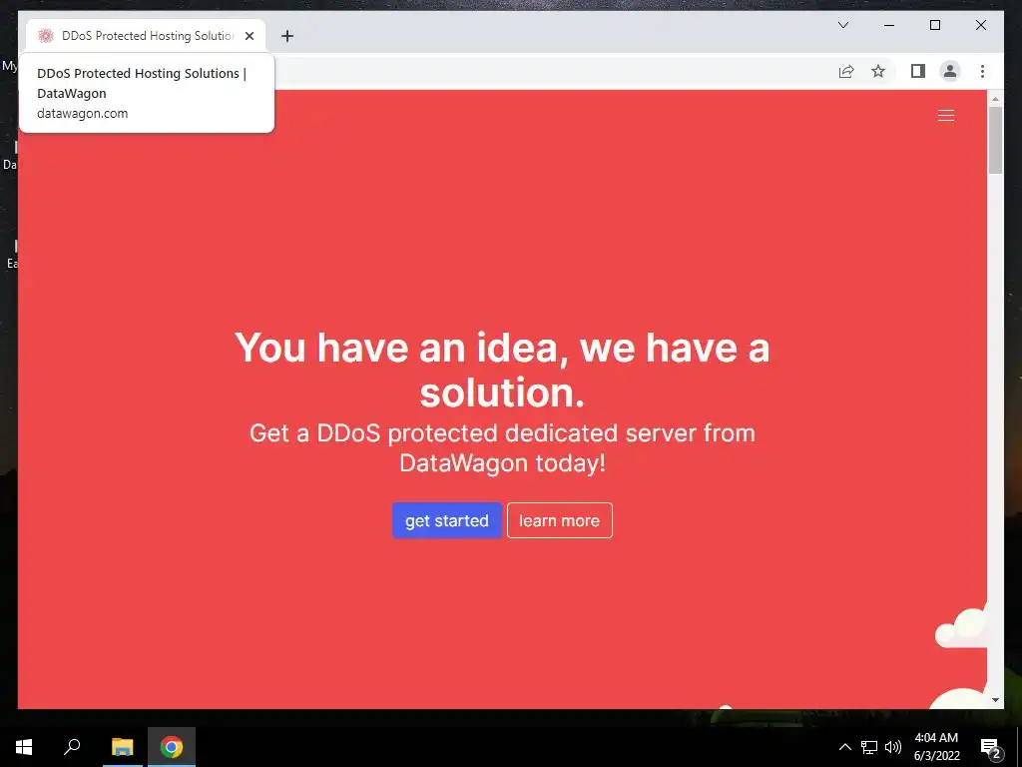
Task: Open the volume tray icon
Action: click(x=893, y=747)
